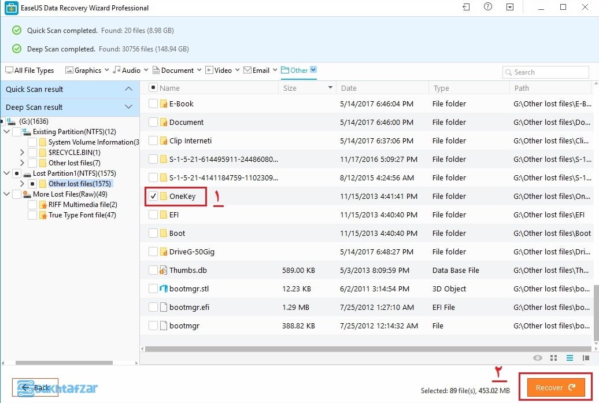Click inside the Search input field
Screen dimensions: 599x403
549,72
